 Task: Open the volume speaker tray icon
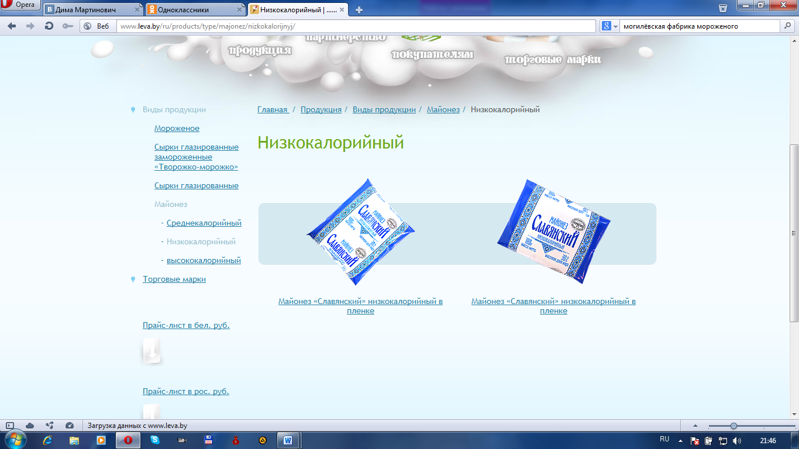click(736, 440)
